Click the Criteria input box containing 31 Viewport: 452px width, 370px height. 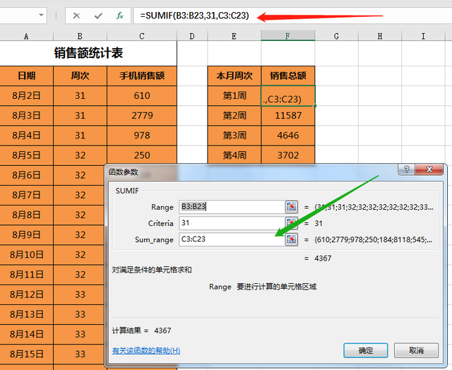point(230,223)
